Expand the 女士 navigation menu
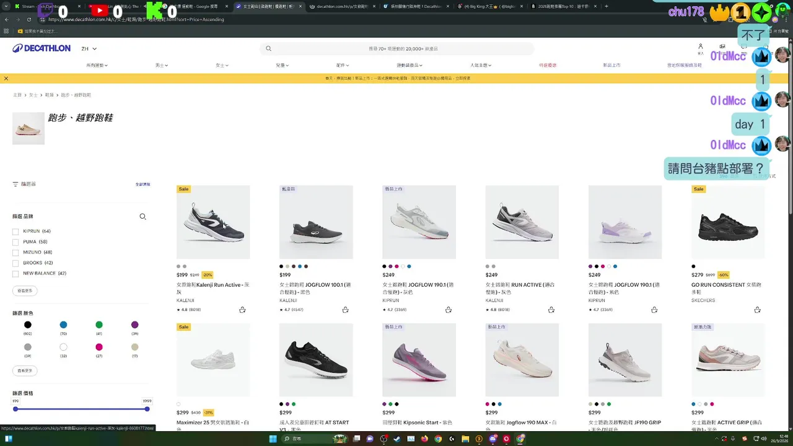 click(222, 65)
